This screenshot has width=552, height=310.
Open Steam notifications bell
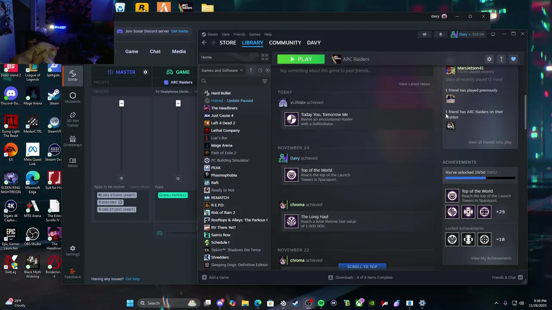tap(440, 34)
